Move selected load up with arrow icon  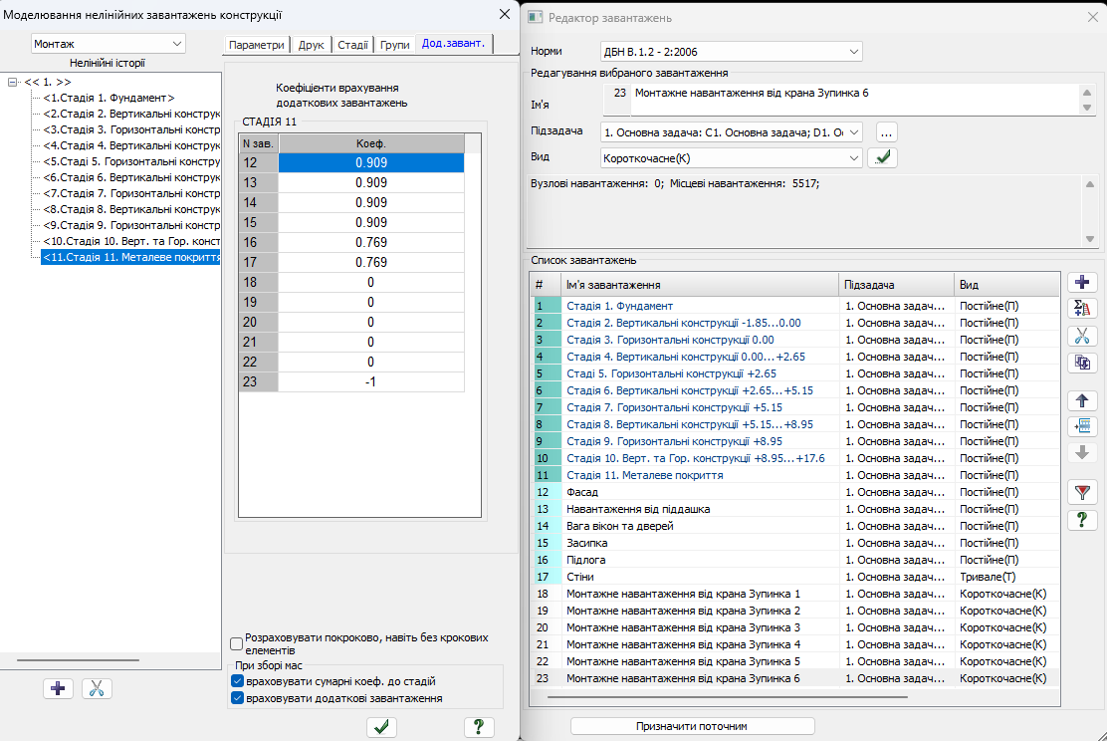(1081, 400)
